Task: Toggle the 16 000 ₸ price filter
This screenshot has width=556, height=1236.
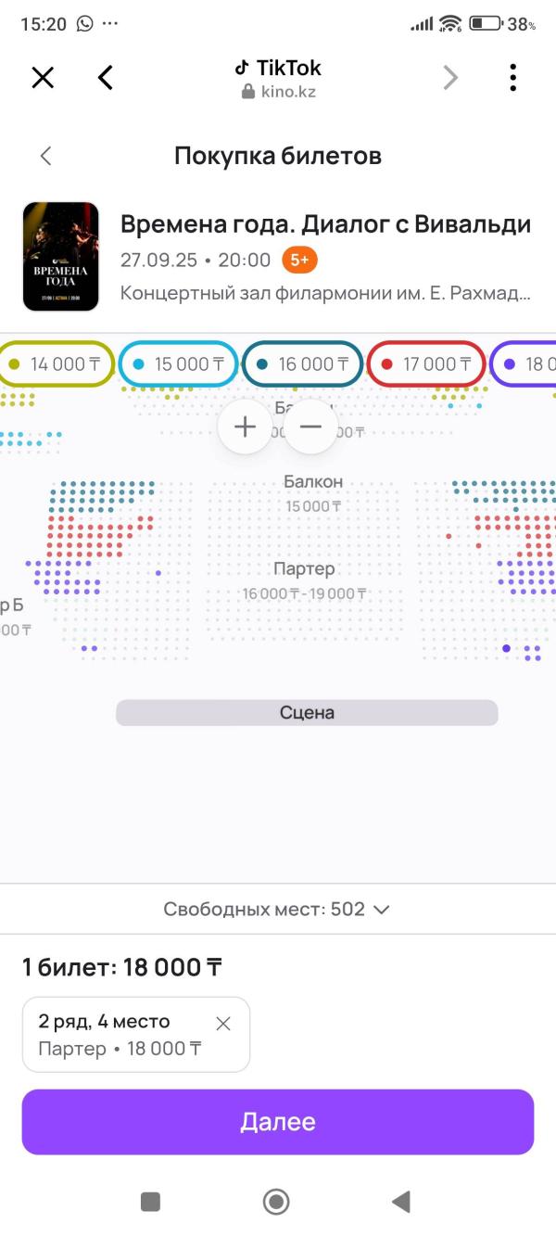Action: [303, 364]
